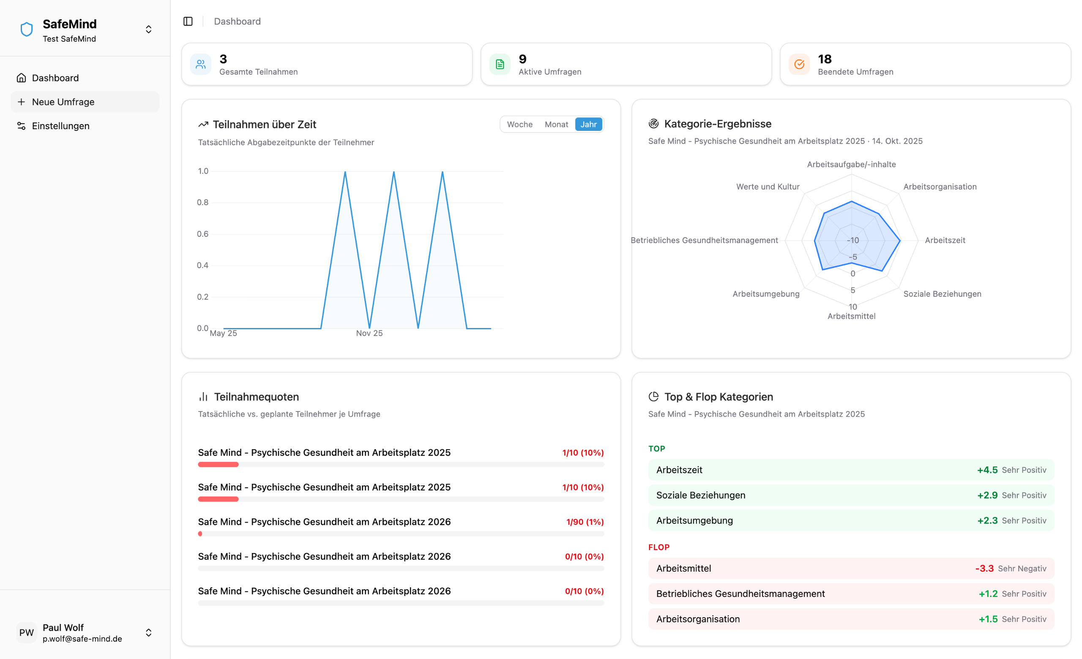Click the Kategorie-Ergebnisse radar icon
Image resolution: width=1082 pixels, height=659 pixels.
point(653,124)
